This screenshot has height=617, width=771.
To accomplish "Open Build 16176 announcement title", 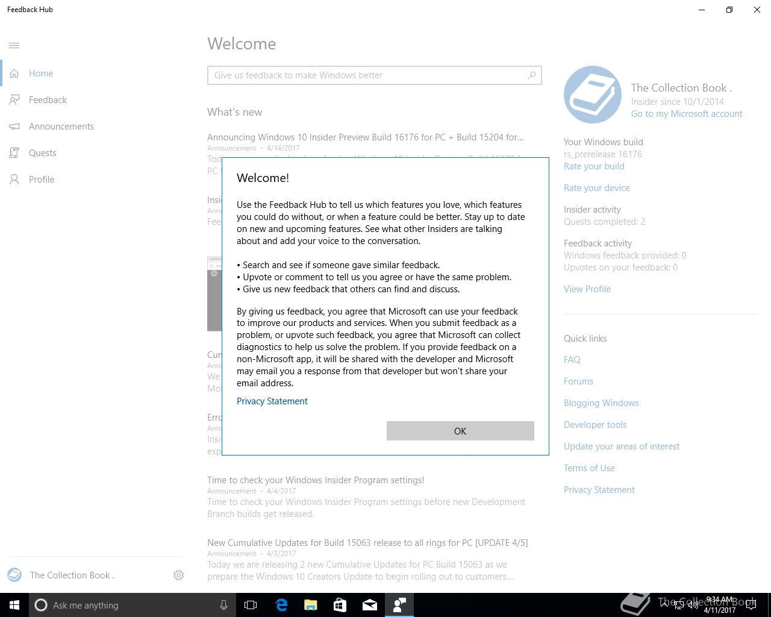I will pos(365,137).
